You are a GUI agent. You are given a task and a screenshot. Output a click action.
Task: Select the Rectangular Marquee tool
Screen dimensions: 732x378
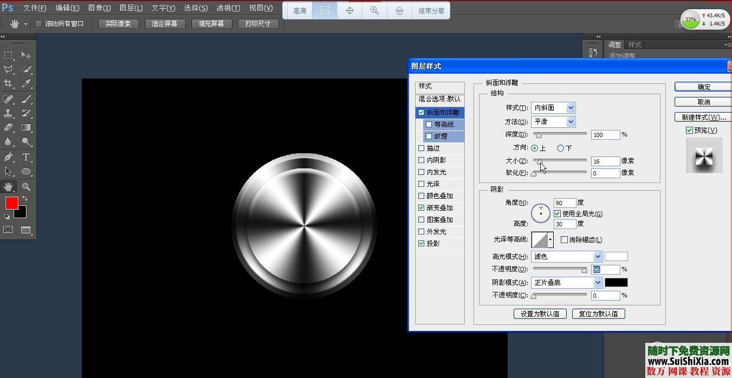pos(8,55)
